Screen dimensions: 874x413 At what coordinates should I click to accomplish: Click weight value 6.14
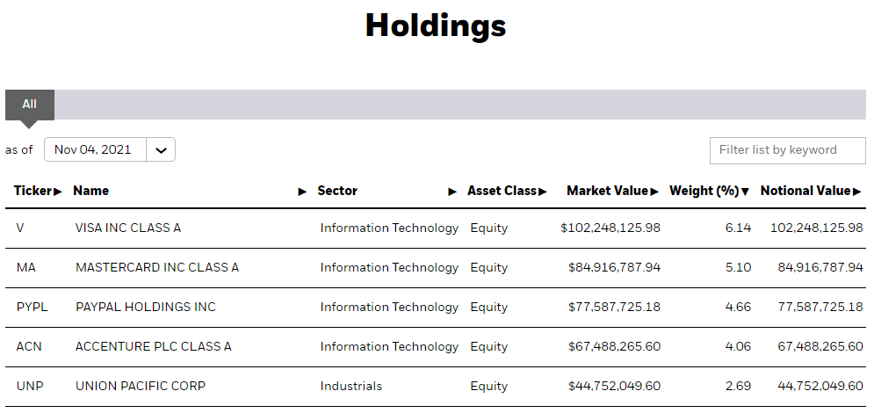click(x=739, y=228)
